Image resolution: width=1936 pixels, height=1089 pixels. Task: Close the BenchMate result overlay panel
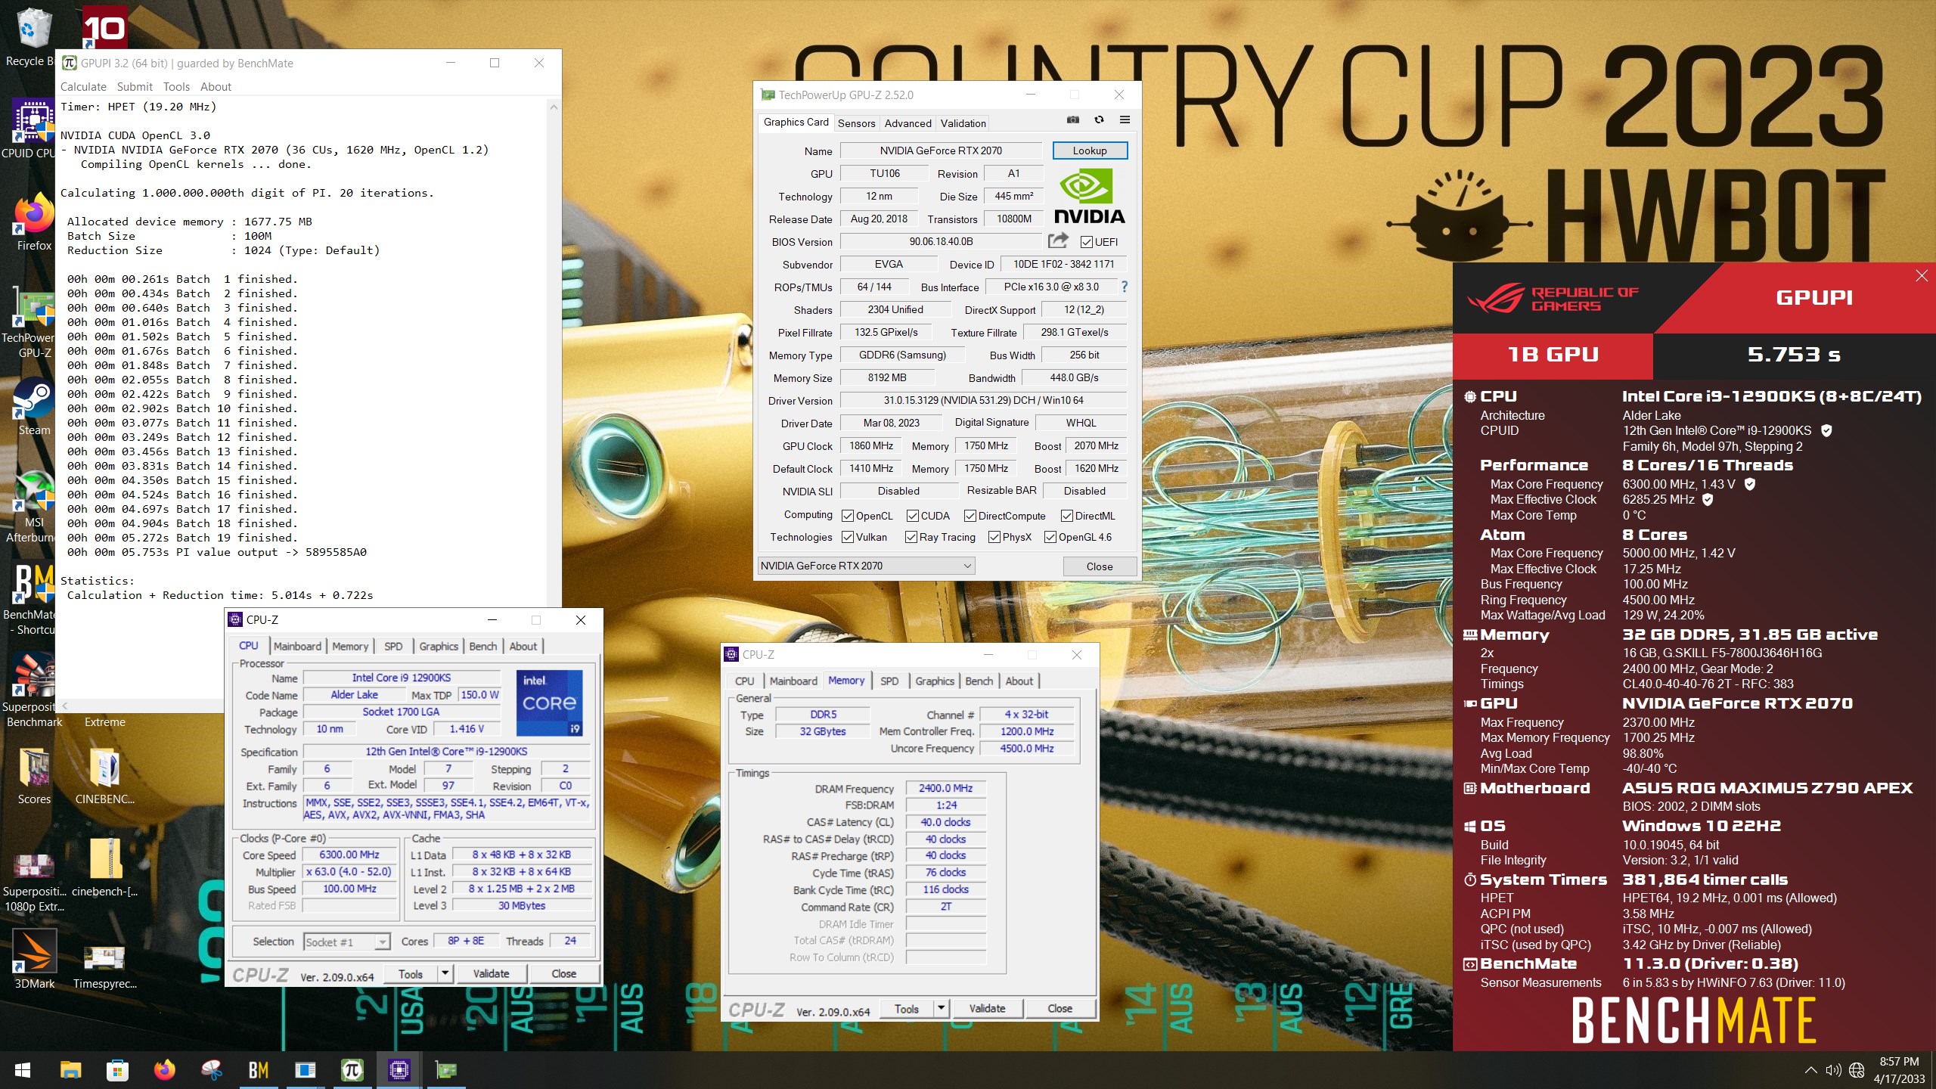click(1922, 276)
